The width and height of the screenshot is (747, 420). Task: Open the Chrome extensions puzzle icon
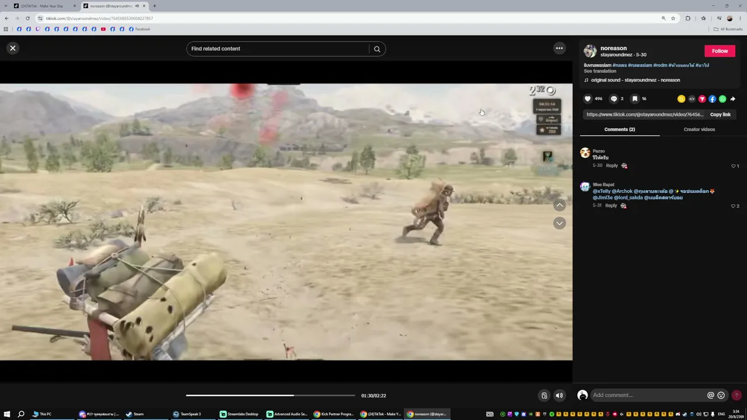688,19
